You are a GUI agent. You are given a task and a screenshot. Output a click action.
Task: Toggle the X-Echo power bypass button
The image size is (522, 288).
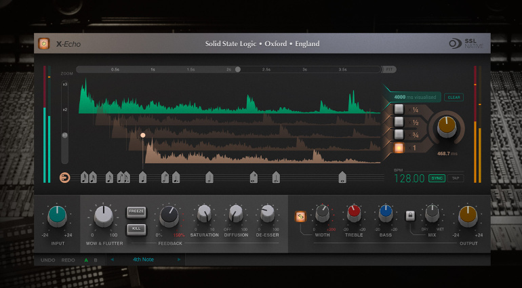point(44,43)
